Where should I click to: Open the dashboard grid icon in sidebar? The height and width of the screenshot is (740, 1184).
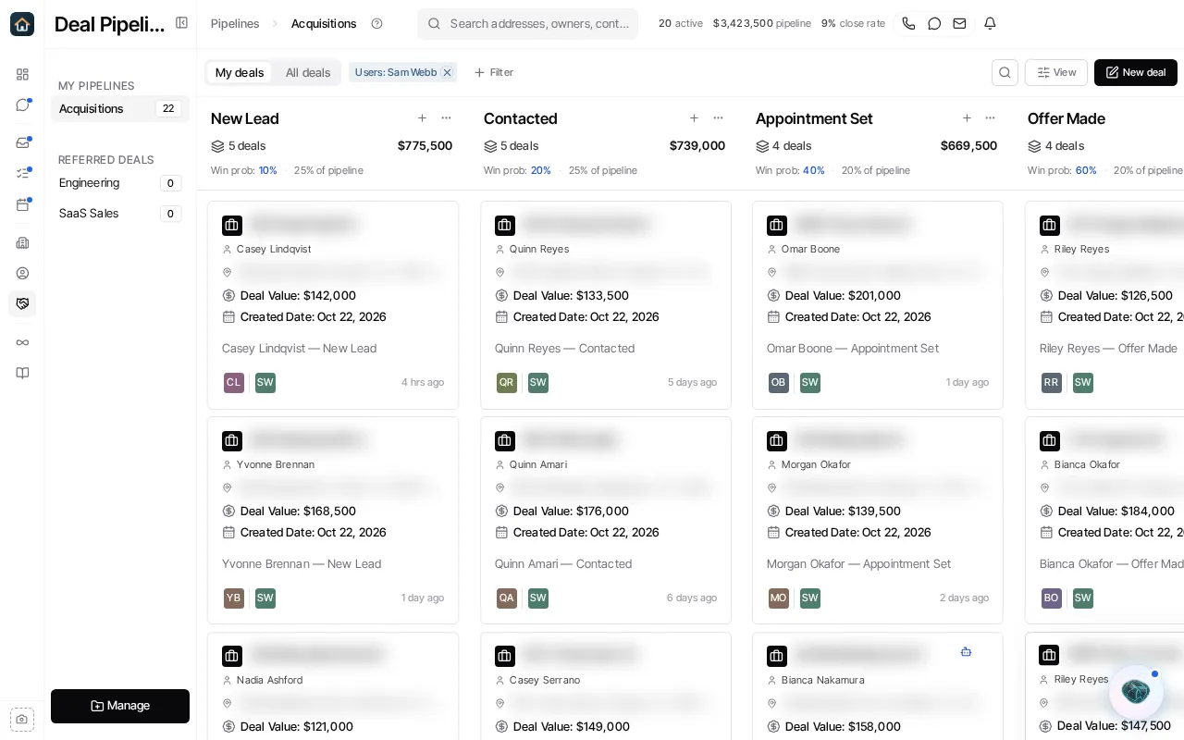point(22,74)
